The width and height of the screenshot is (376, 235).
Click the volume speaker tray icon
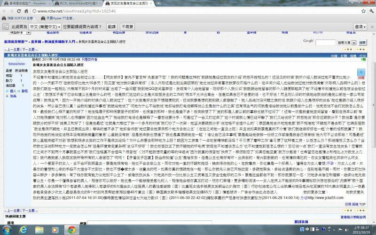(346, 229)
